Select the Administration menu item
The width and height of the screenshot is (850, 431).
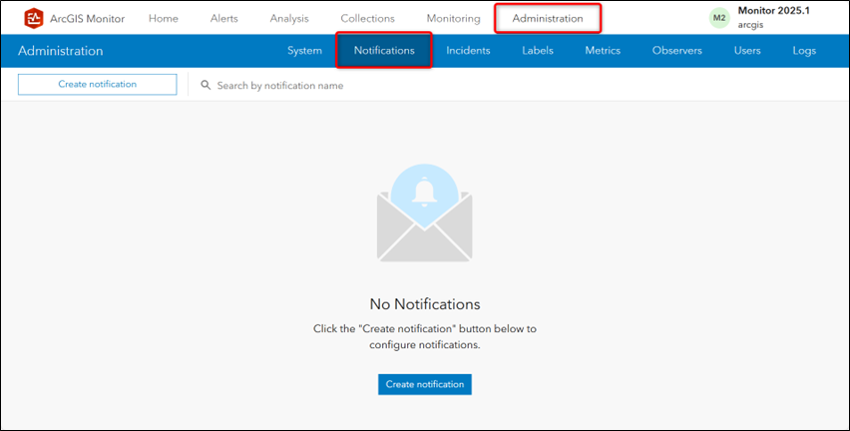click(x=548, y=18)
